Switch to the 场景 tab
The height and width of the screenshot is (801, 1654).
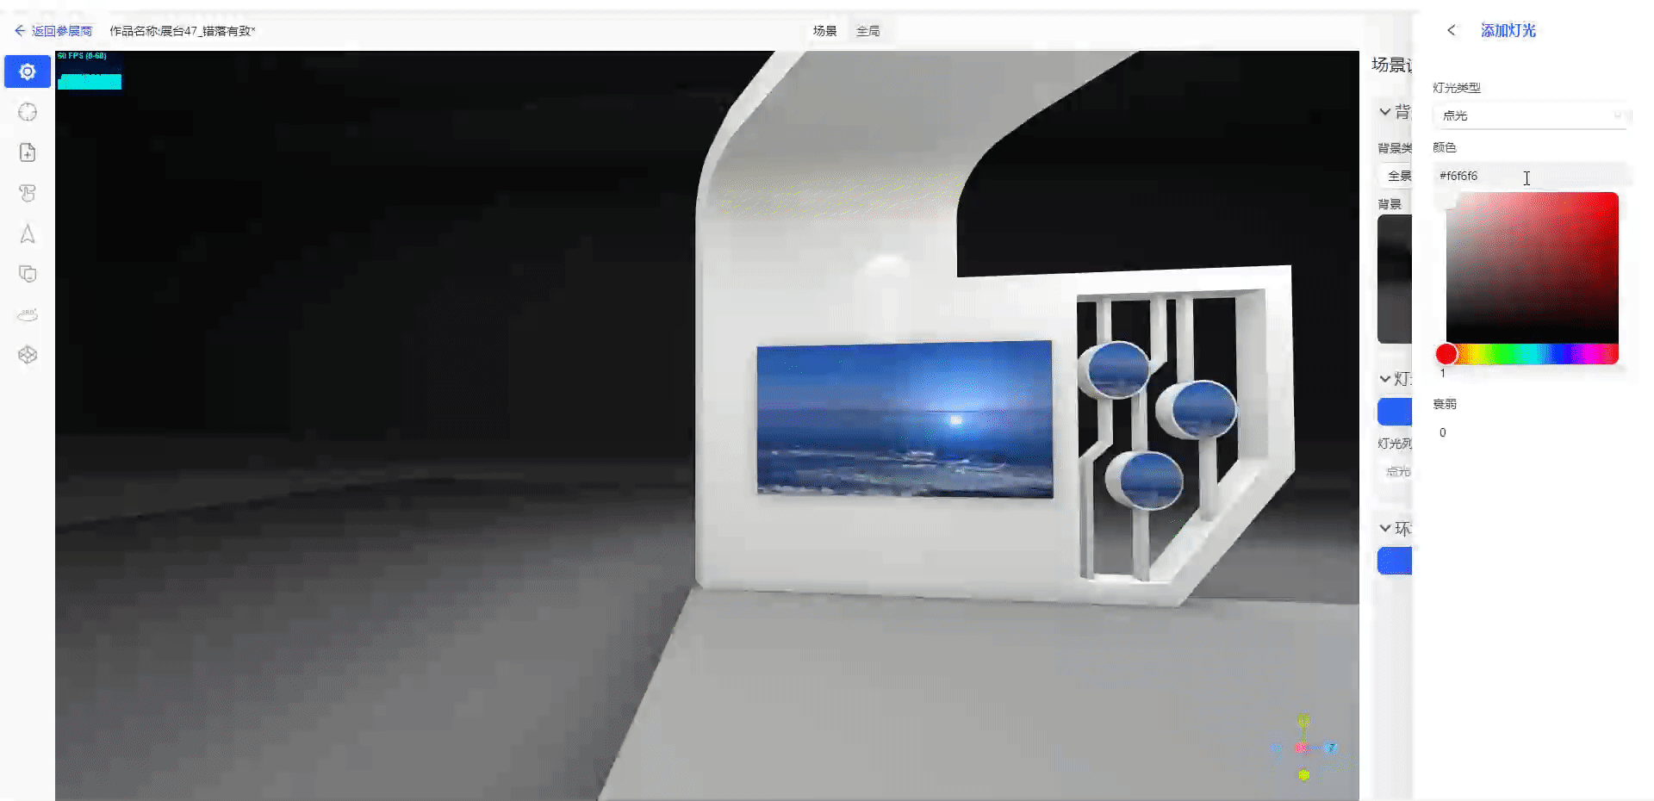[x=824, y=31]
